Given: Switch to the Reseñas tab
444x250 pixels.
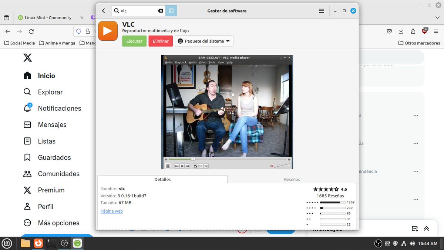Looking at the screenshot, I should click(x=292, y=179).
